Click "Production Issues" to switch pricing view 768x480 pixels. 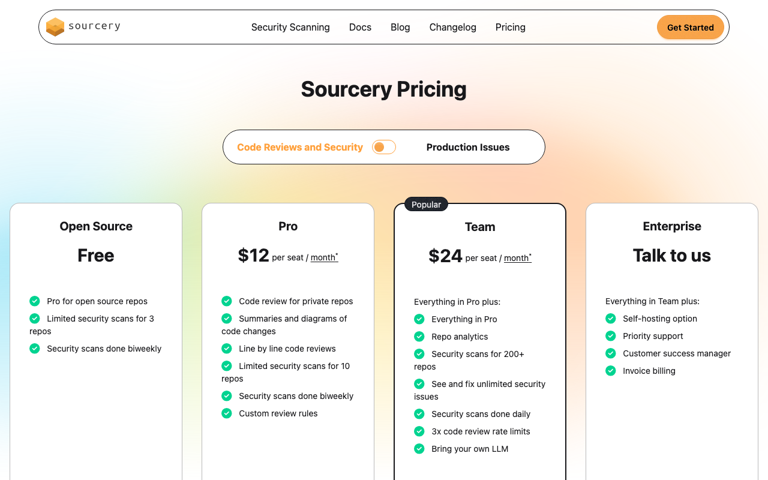click(468, 147)
